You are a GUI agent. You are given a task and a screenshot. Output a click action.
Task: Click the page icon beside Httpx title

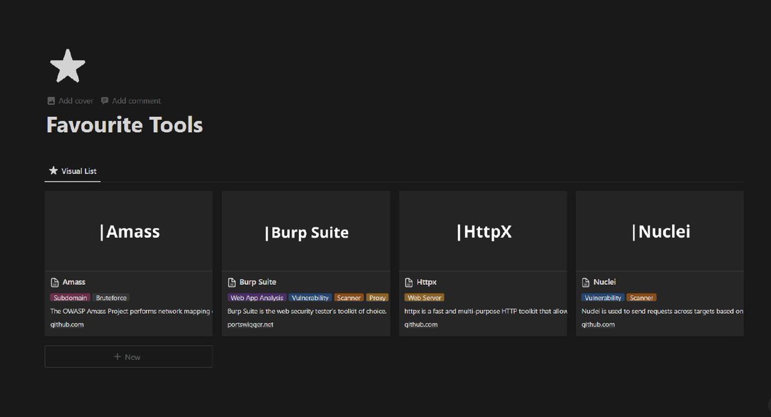pyautogui.click(x=409, y=282)
